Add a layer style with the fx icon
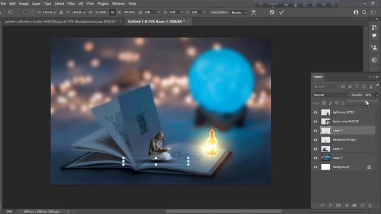Image resolution: width=381 pixels, height=214 pixels. point(330,206)
